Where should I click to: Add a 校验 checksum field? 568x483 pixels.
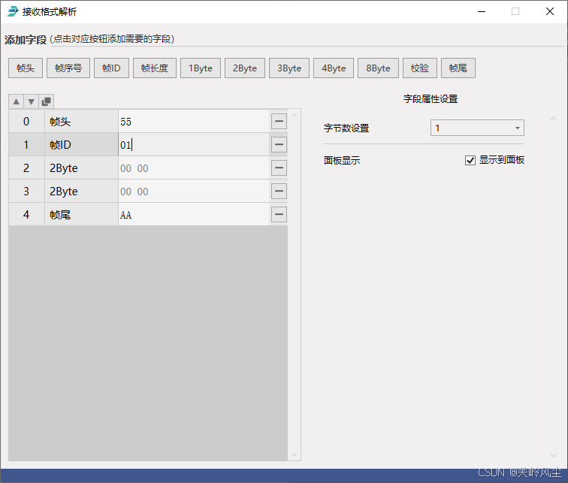click(x=420, y=68)
